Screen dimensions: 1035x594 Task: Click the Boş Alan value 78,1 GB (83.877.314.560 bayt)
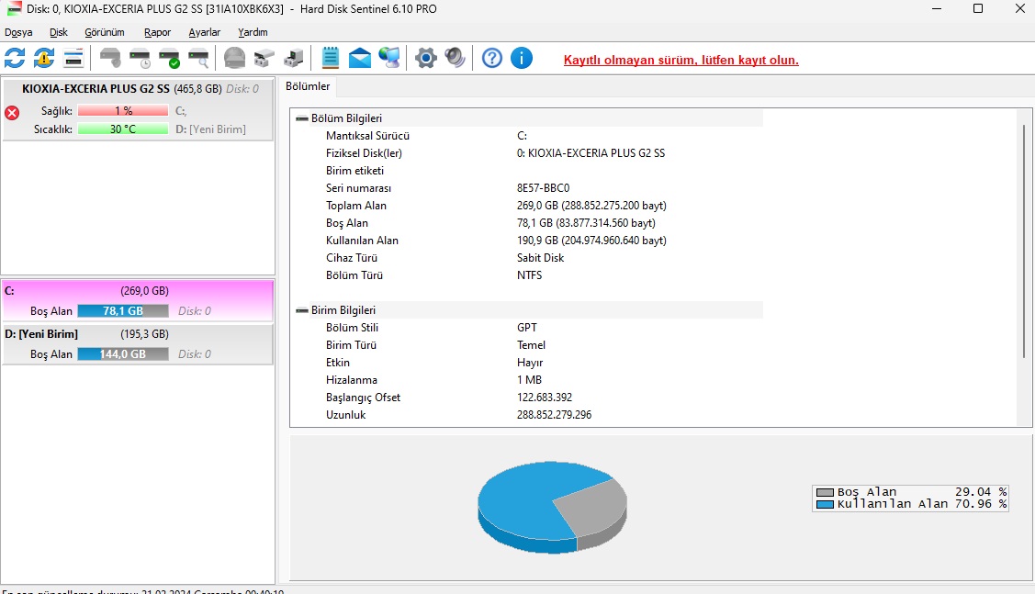point(586,223)
